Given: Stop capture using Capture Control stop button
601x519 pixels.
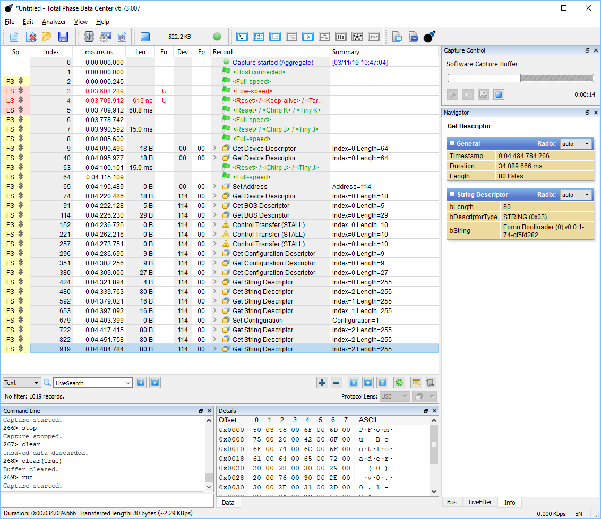Looking at the screenshot, I should [499, 94].
